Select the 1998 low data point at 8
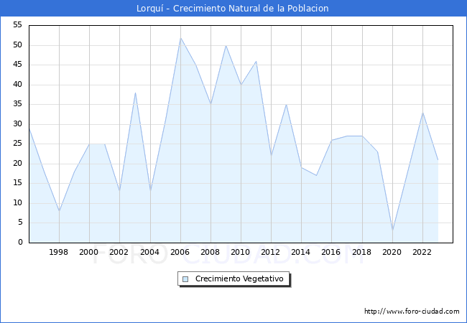The height and width of the screenshot is (323, 467). (x=59, y=211)
